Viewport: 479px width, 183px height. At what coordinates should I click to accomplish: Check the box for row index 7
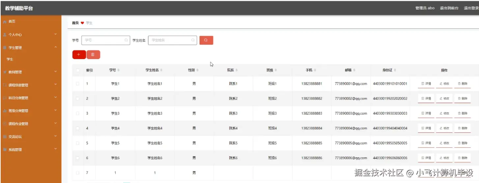(x=78, y=173)
